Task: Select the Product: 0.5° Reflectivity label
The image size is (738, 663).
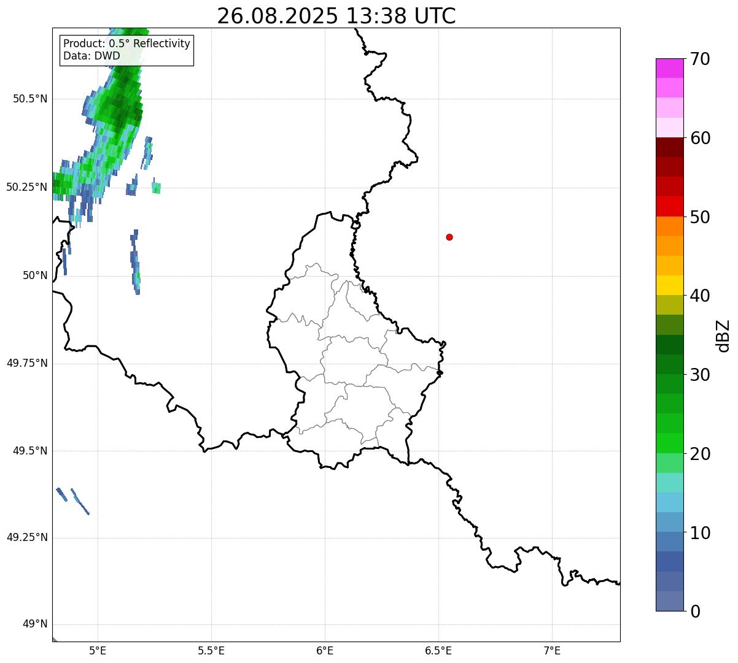Action: [126, 44]
